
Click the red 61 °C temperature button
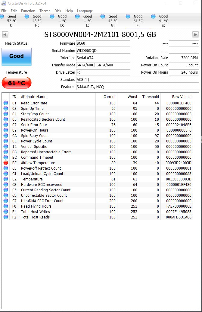click(x=17, y=83)
